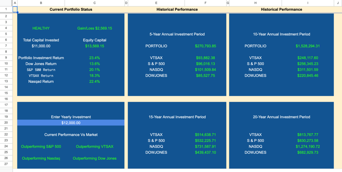Select the $682,929.73 DOWJONES value
342x172 pixels.
coord(308,152)
